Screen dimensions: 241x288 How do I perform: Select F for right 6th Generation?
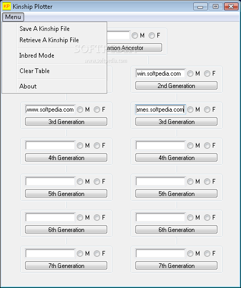[207, 218]
